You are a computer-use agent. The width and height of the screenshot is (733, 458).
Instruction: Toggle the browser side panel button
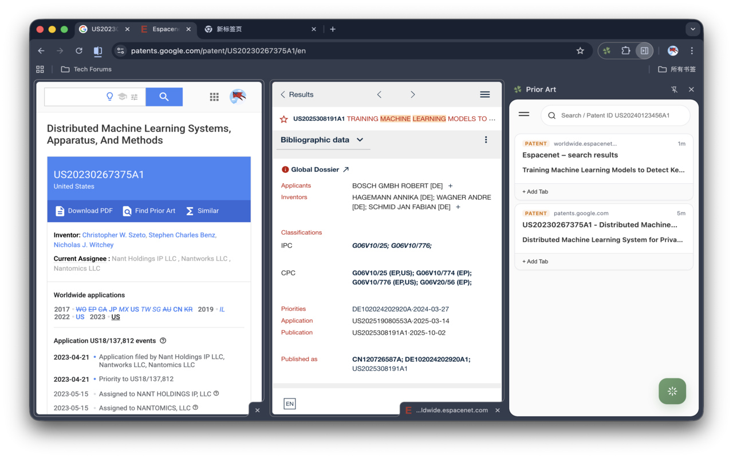click(x=644, y=51)
